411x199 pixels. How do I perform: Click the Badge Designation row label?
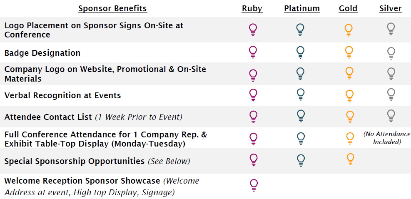42,53
